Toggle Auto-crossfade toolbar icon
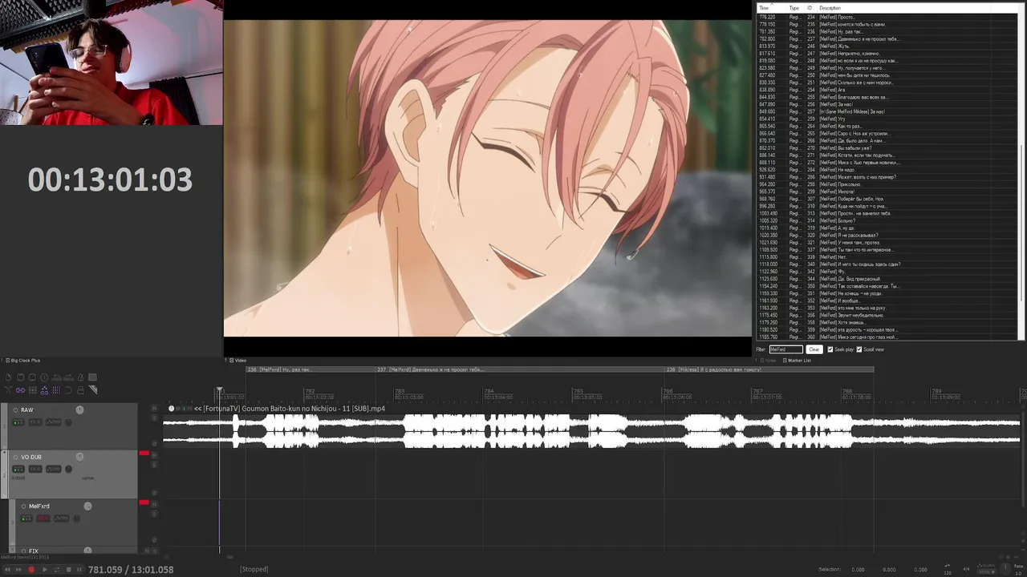The image size is (1027, 577). (x=8, y=389)
